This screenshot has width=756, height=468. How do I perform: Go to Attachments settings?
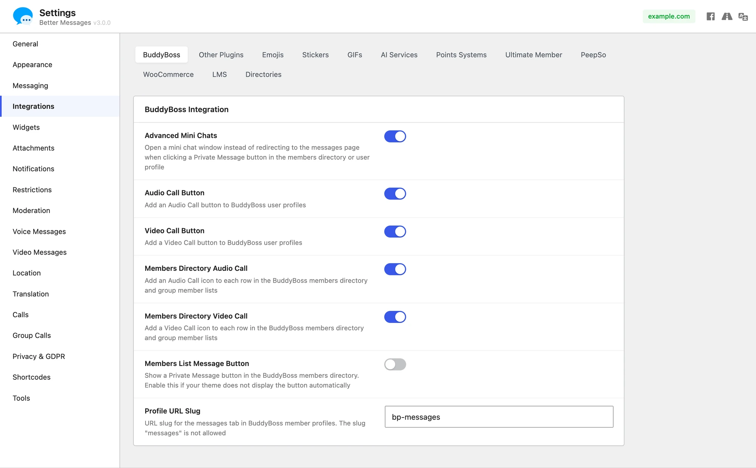60,148
